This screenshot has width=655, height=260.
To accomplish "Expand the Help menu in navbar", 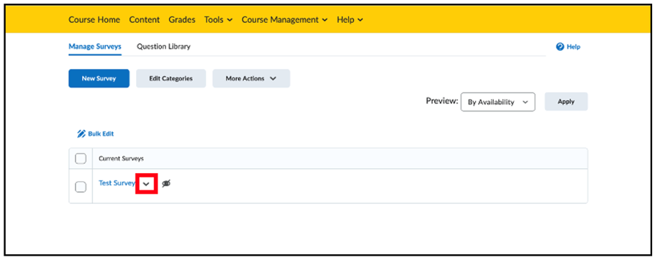I will tap(350, 19).
